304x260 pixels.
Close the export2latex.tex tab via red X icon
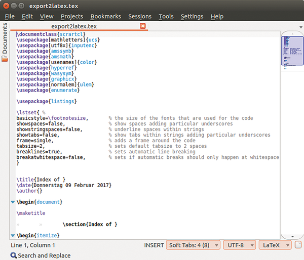tap(143, 26)
